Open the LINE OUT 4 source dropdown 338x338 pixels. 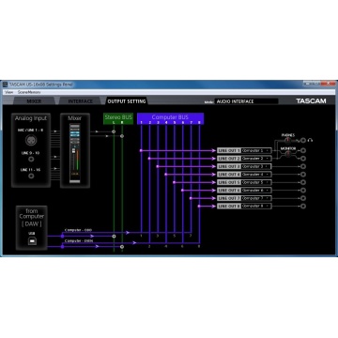click(256, 175)
